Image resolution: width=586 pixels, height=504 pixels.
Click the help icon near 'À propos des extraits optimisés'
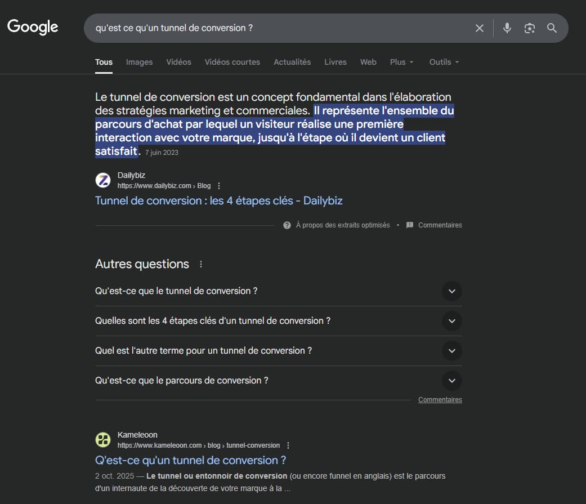[287, 225]
